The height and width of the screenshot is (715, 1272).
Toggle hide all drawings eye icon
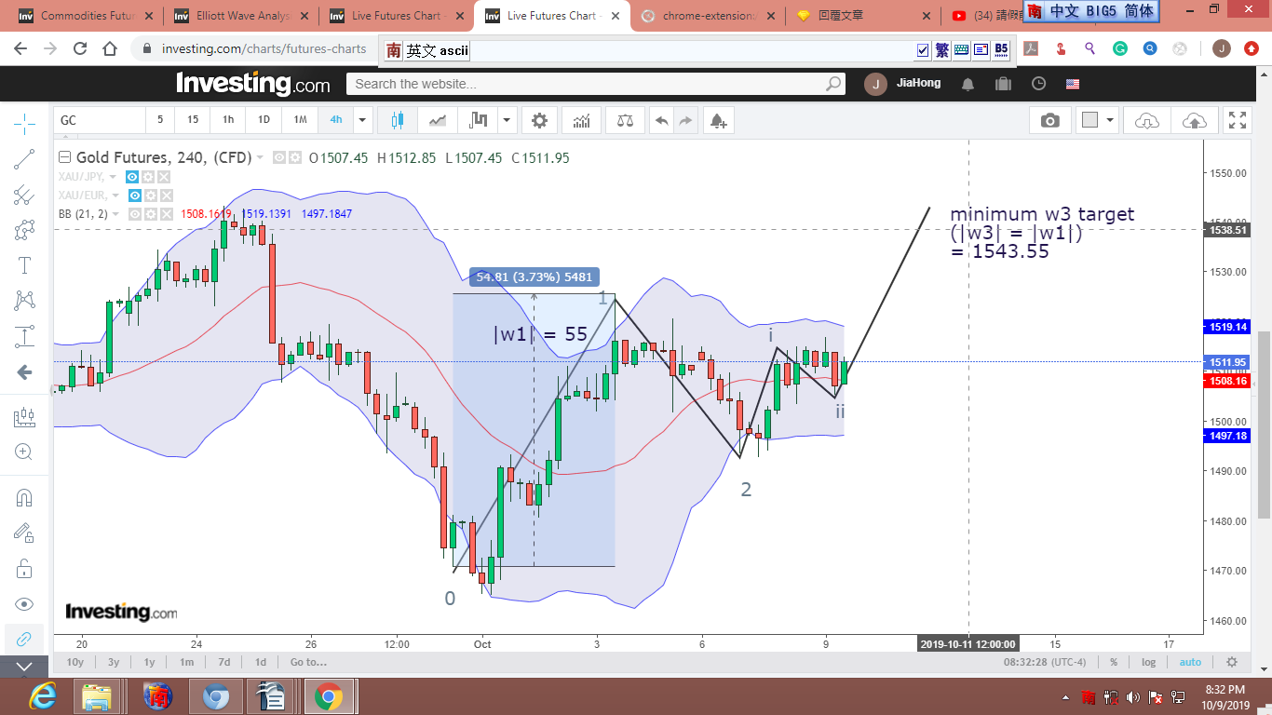pyautogui.click(x=24, y=604)
